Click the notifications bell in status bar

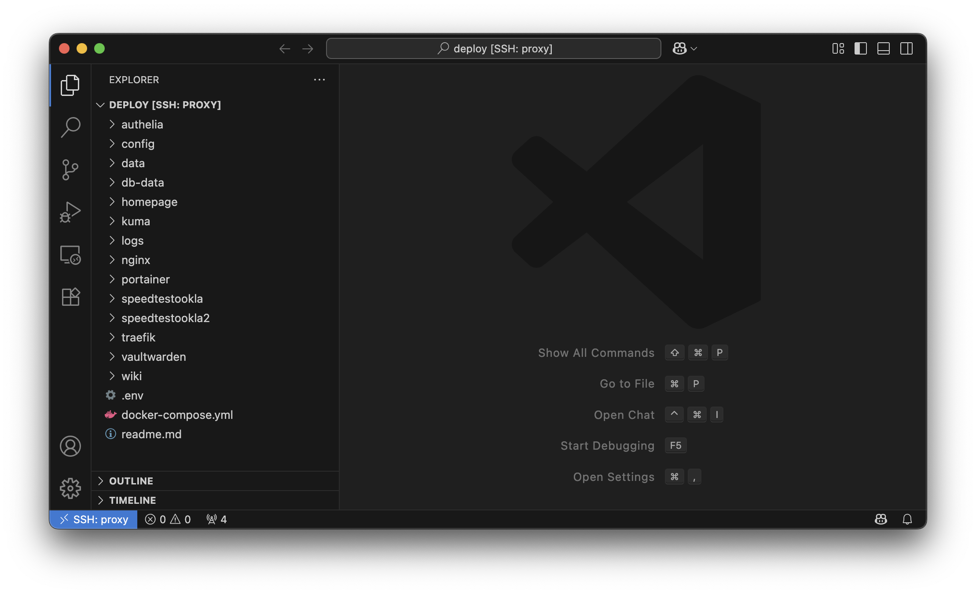click(907, 519)
